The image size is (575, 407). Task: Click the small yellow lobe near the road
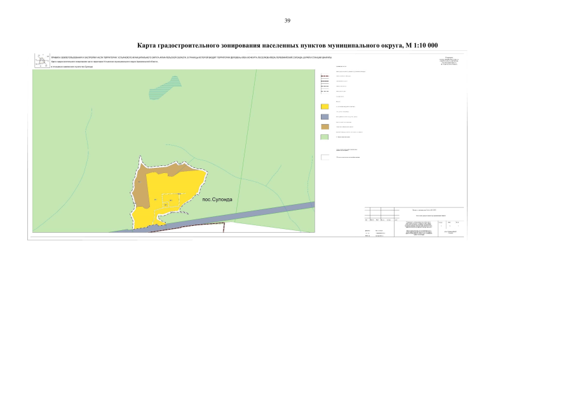click(147, 217)
